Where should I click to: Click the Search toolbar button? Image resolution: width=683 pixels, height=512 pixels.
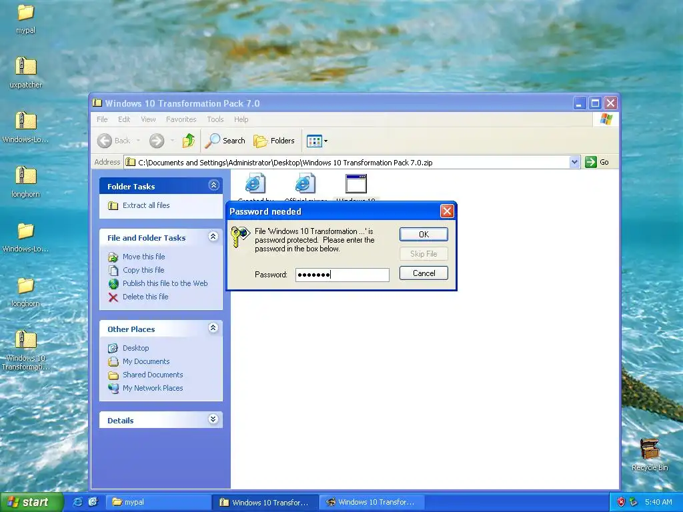pos(225,141)
